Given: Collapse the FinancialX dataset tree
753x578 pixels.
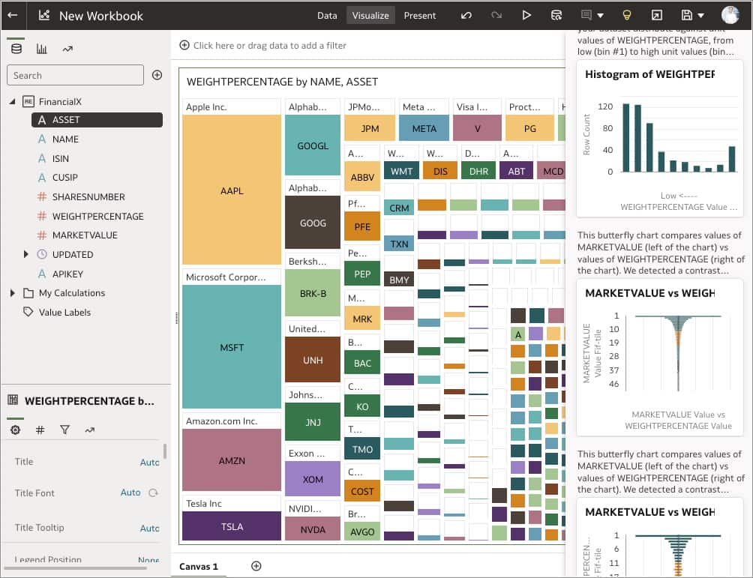Looking at the screenshot, I should point(13,101).
